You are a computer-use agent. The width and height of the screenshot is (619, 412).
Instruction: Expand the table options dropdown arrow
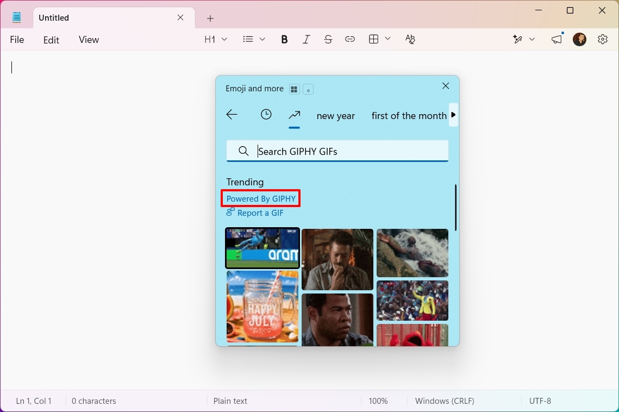(387, 39)
